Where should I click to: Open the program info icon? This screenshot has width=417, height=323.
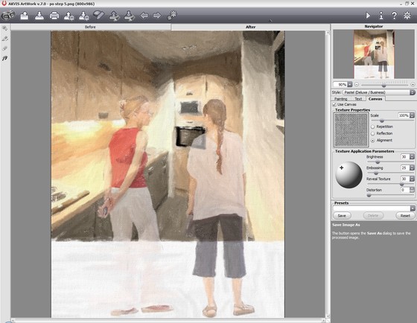tap(381, 16)
